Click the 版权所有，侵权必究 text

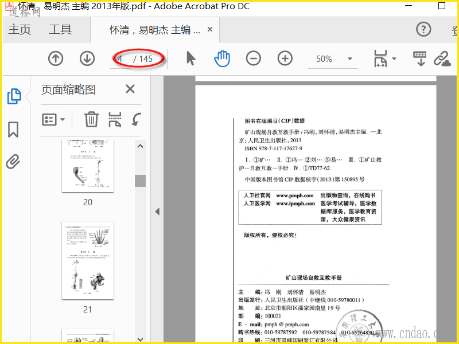coord(270,235)
